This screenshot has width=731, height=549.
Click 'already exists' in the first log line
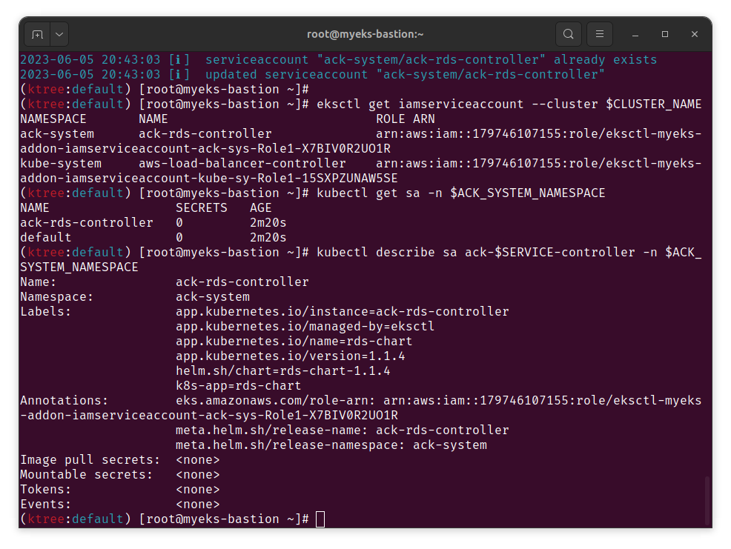pos(605,60)
